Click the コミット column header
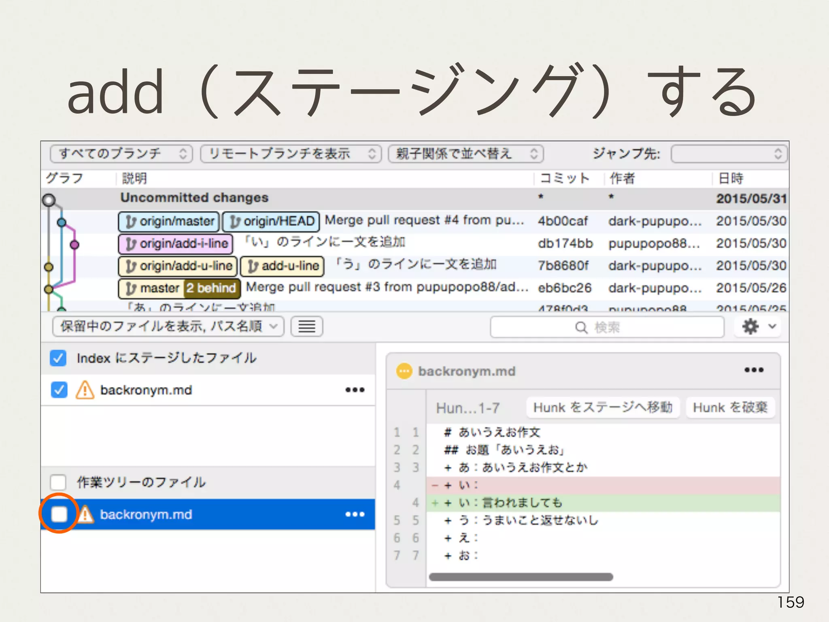This screenshot has width=829, height=622. click(x=564, y=178)
